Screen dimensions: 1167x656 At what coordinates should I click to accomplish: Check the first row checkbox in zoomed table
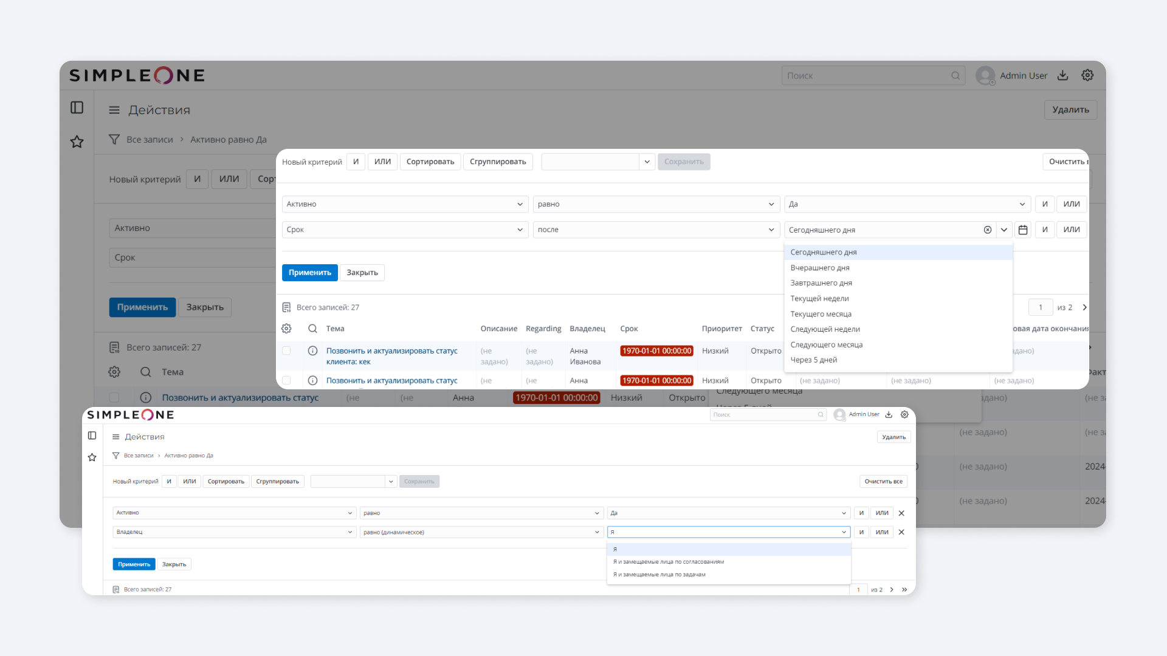(x=286, y=350)
